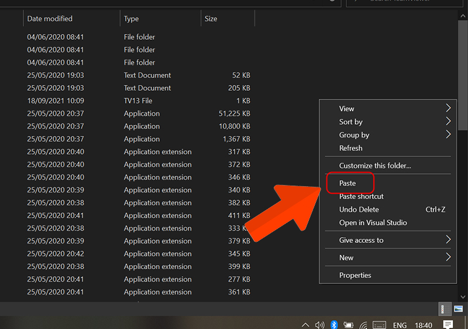Open the battery power tray icon
Screen dimensions: 468x329
[x=349, y=325]
